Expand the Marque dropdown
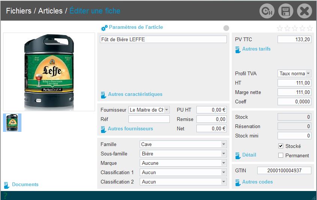The width and height of the screenshot is (317, 200). click(183, 163)
